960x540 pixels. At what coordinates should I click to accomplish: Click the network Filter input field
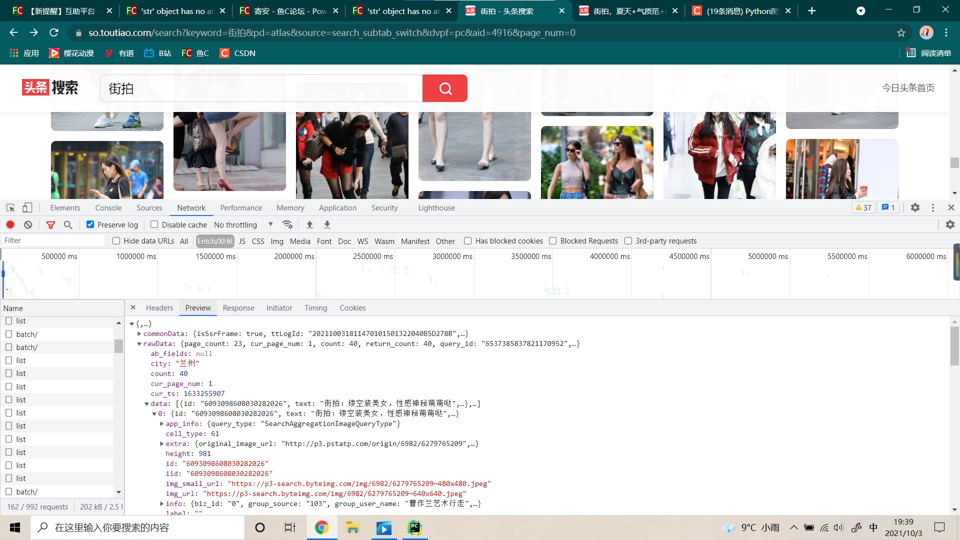(53, 240)
